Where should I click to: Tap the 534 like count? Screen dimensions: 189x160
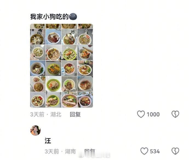tap(155, 151)
